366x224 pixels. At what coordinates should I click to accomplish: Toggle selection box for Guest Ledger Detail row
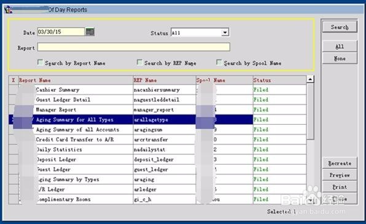(x=14, y=100)
